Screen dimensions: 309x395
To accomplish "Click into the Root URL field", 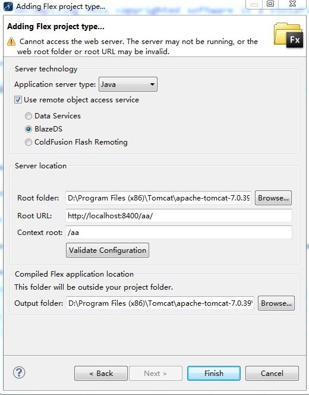I will [179, 215].
